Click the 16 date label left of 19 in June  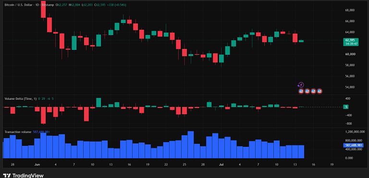[x=129, y=165]
